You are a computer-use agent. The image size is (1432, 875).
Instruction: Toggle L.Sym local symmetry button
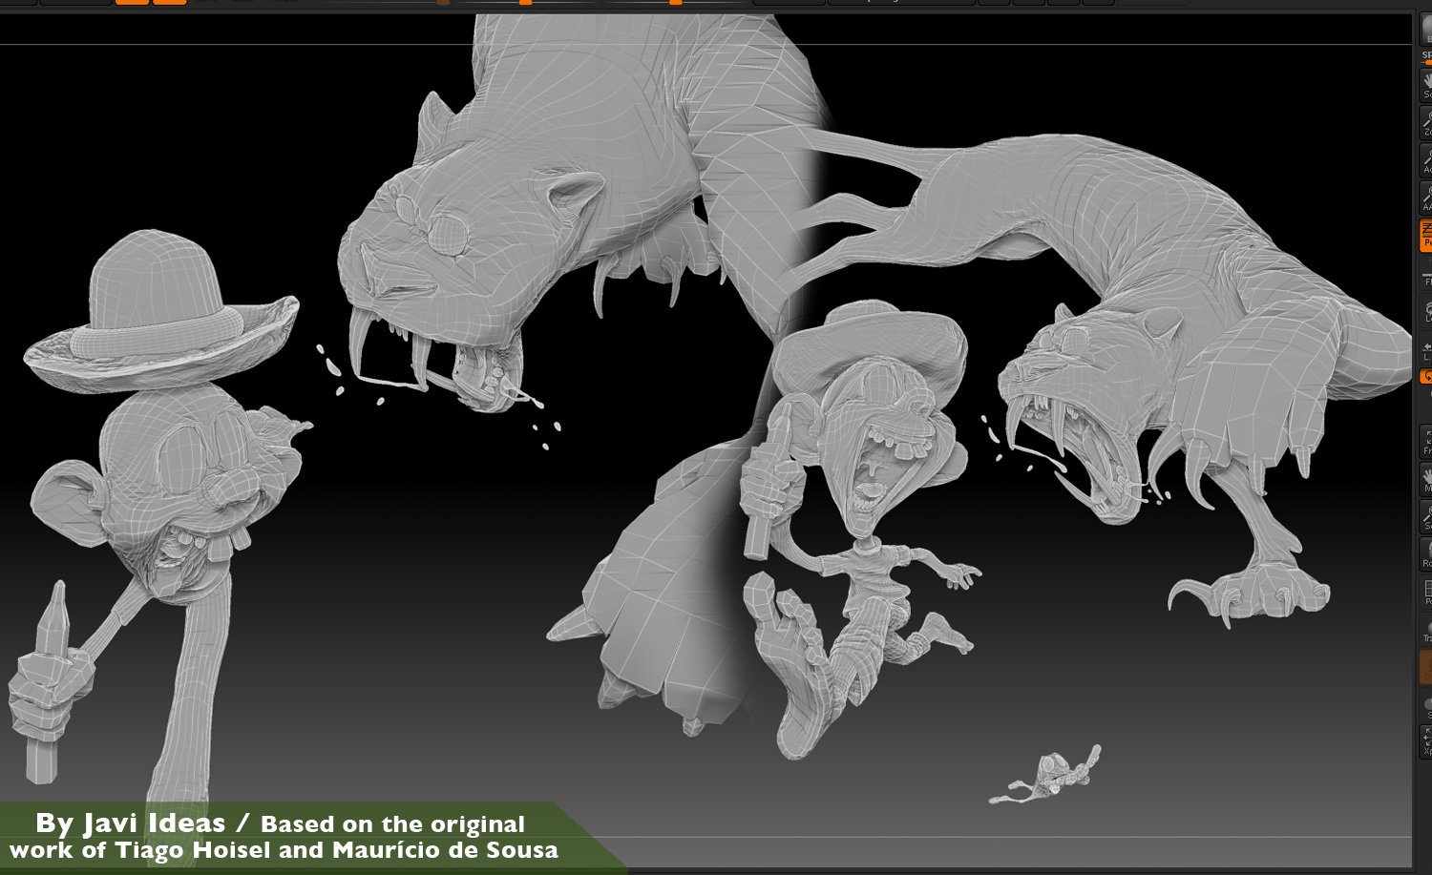1426,349
